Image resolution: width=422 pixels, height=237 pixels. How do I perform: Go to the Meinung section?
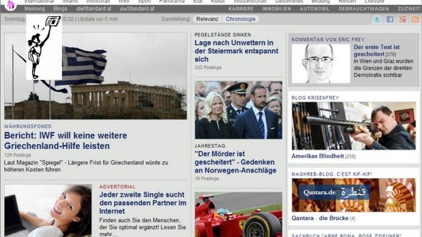pyautogui.click(x=35, y=9)
